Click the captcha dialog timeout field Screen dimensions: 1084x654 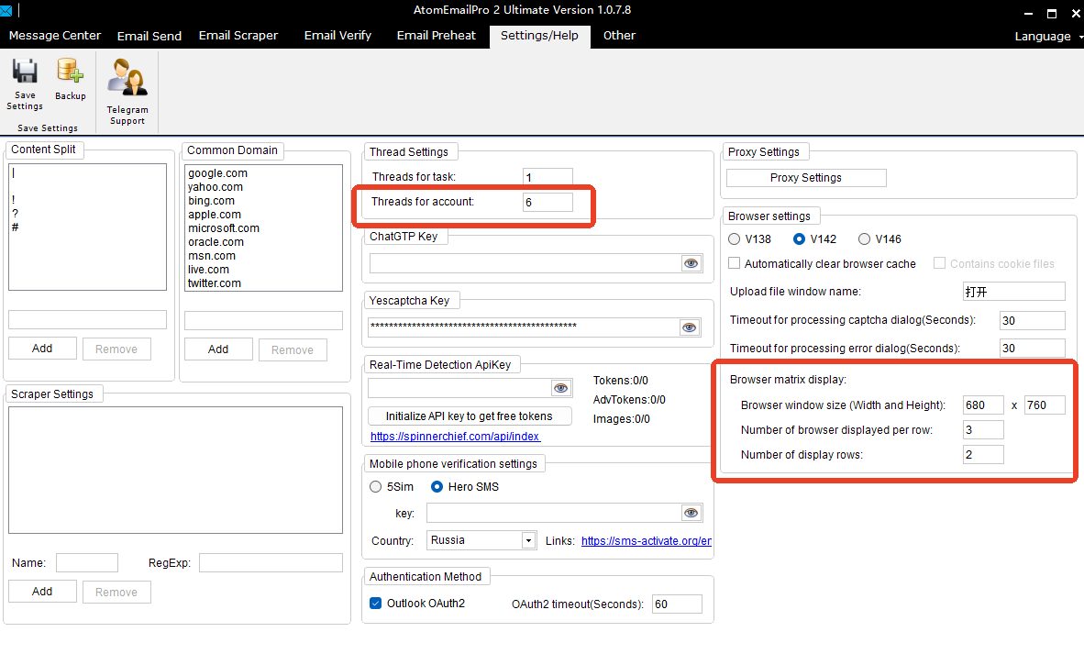point(1032,320)
